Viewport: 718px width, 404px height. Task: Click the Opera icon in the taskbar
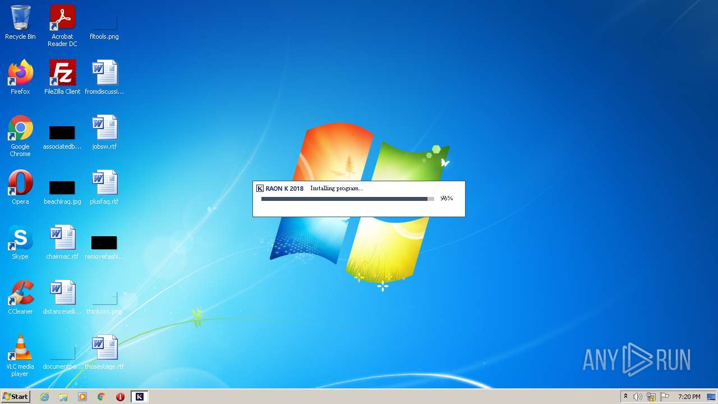click(x=120, y=397)
